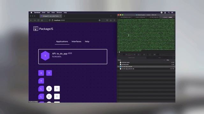
Task: Click the lone plus button in second row
Action: pos(41,81)
